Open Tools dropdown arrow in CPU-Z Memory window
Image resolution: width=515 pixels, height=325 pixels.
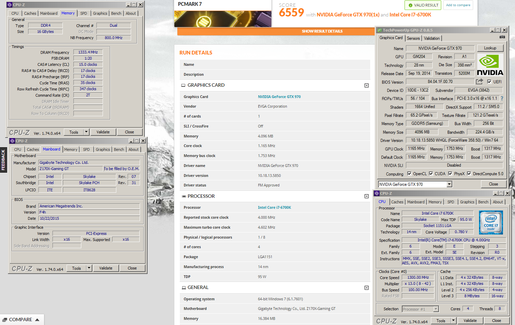(86, 132)
